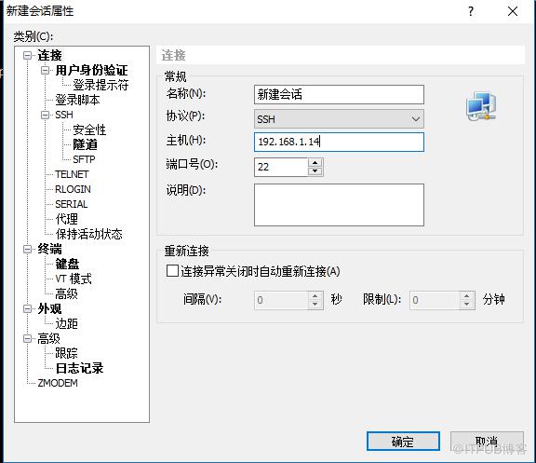Screen dimensions: 536x463
Task: Open 代理 settings in tree
Action: [x=66, y=219]
